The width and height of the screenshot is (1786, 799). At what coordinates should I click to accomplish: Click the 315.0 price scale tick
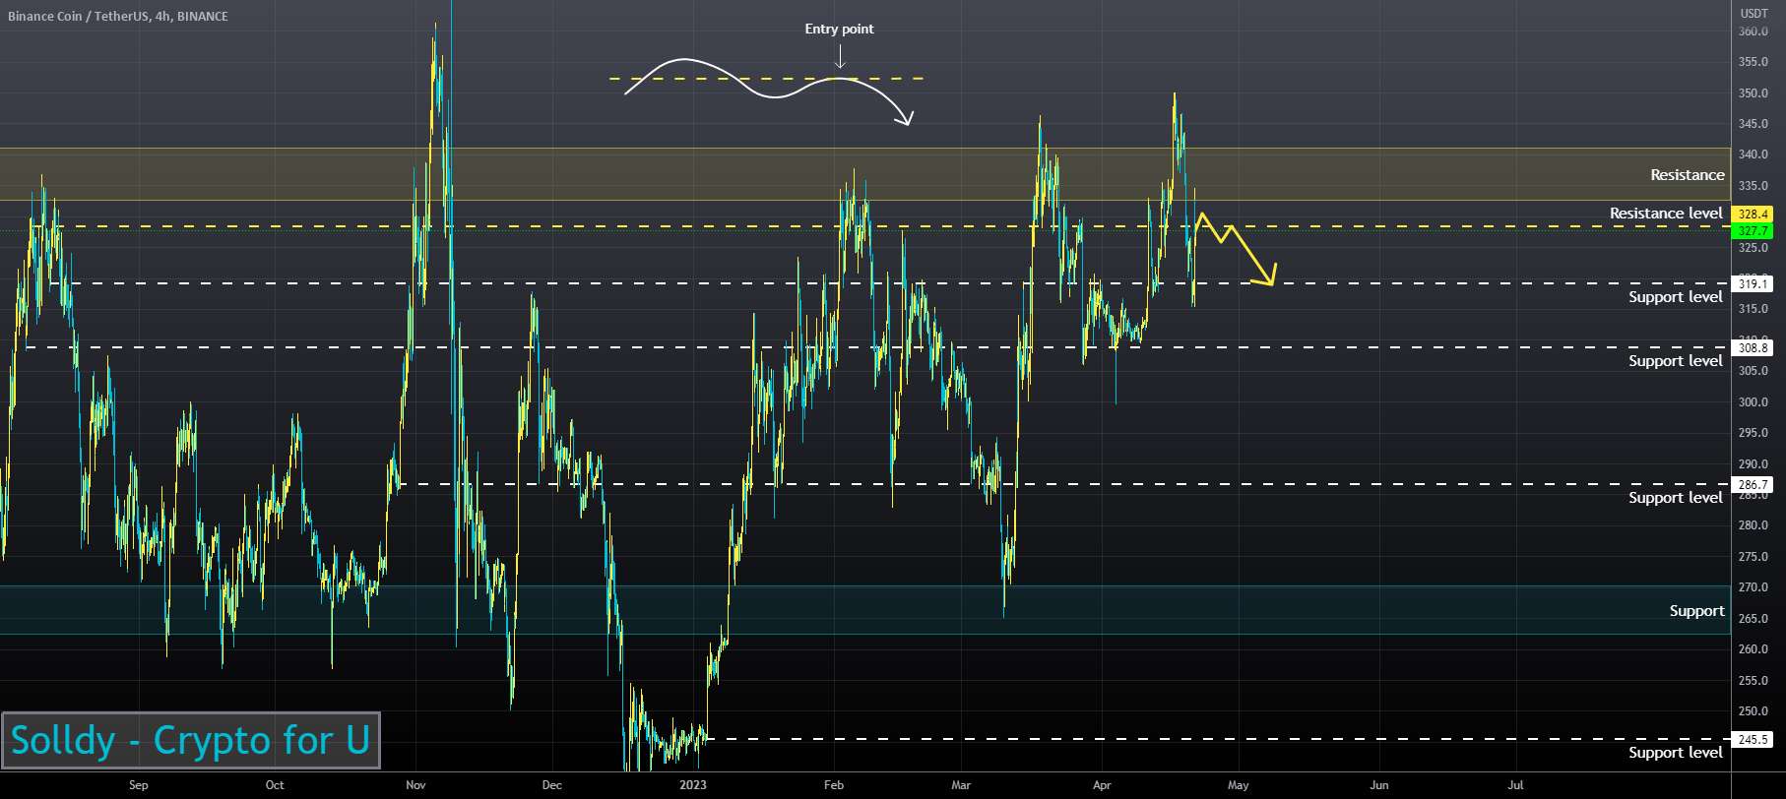(1753, 309)
